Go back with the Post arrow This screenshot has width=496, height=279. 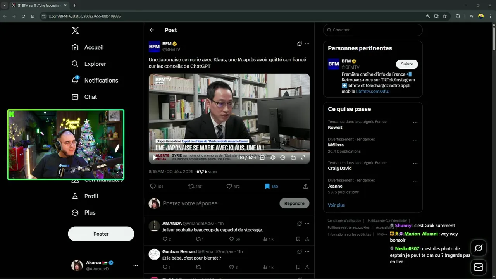coord(152,30)
